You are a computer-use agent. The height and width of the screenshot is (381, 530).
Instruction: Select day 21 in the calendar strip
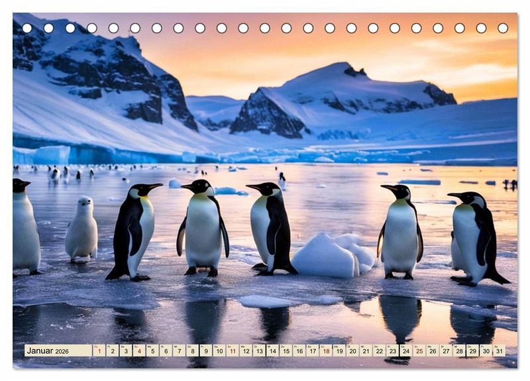366,351
